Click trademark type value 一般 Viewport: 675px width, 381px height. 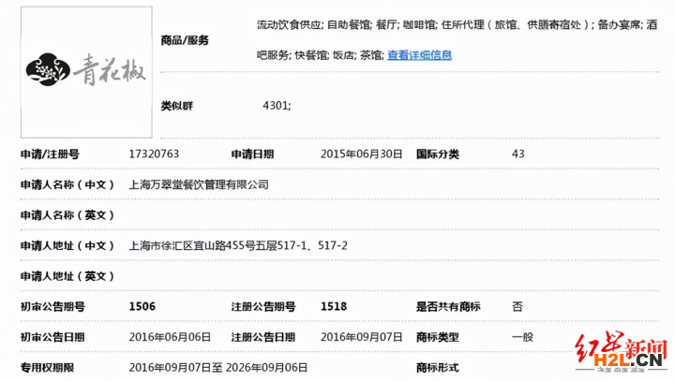[x=522, y=337]
